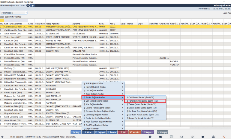Choose Tahsil Senetleri Banka İşlemi (51)
Screen dimensions: 231x139
(145, 101)
